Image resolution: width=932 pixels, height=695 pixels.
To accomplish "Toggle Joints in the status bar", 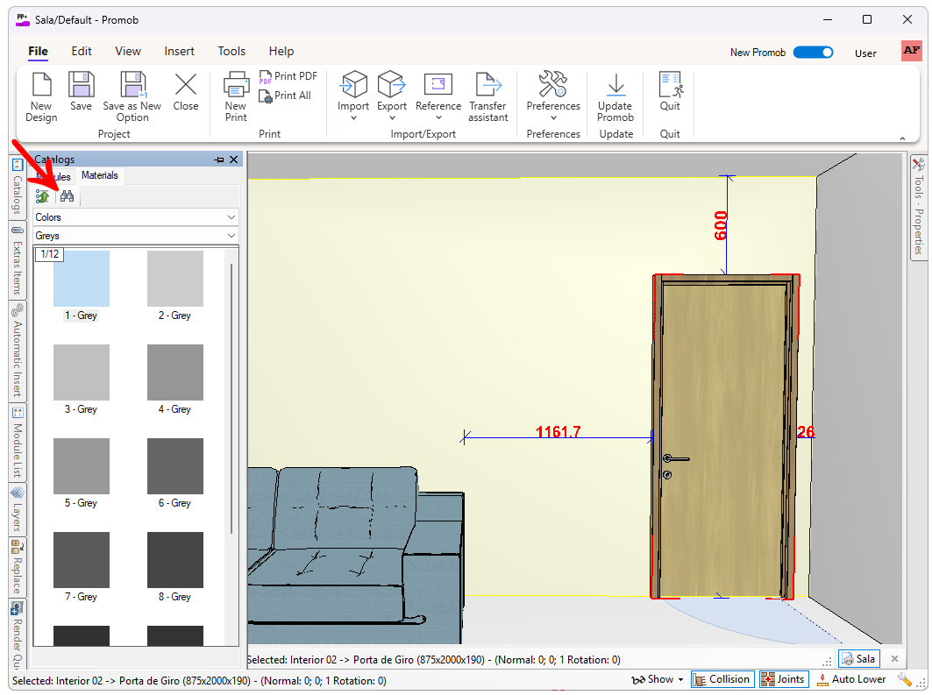I will pos(782,679).
